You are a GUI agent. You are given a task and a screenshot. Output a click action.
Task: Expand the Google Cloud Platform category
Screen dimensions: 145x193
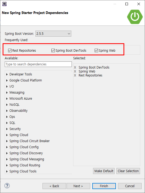[7, 80]
